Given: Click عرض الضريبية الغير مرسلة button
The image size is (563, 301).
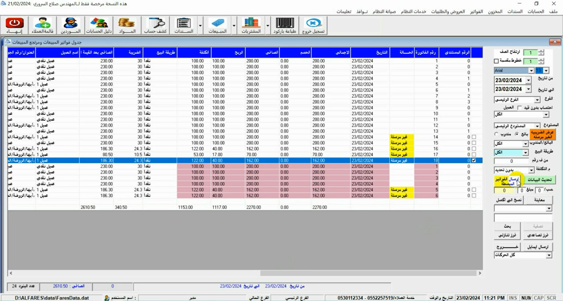Looking at the screenshot, I should point(542,135).
